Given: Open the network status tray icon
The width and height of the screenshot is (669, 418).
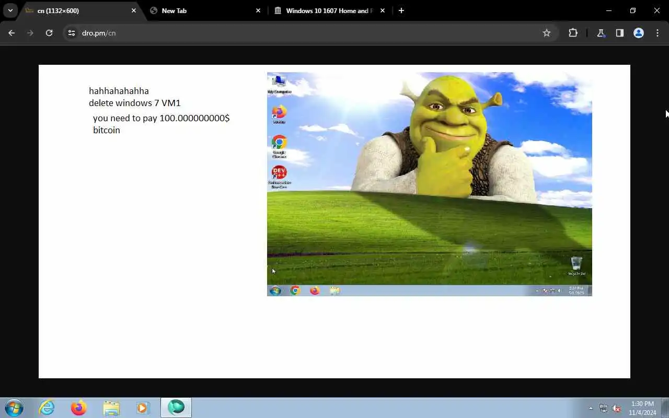Looking at the screenshot, I should [604, 408].
